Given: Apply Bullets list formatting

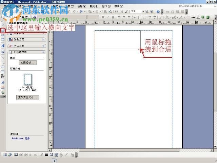Looking at the screenshot, I should pyautogui.click(x=145, y=17).
